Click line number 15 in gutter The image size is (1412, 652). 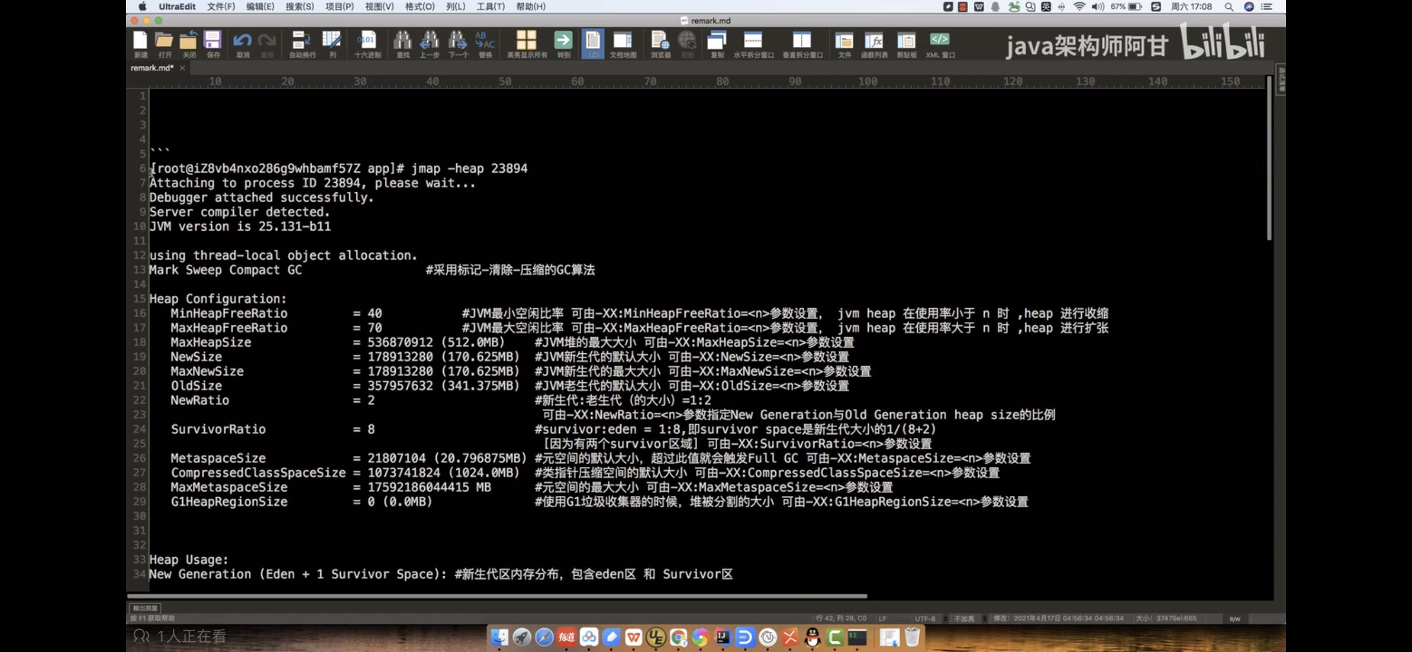[x=139, y=299]
